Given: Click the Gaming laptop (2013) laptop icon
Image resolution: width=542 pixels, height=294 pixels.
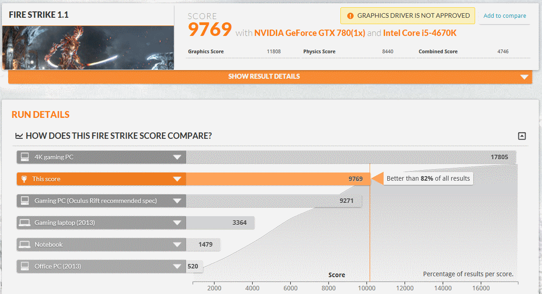Looking at the screenshot, I should (x=25, y=223).
